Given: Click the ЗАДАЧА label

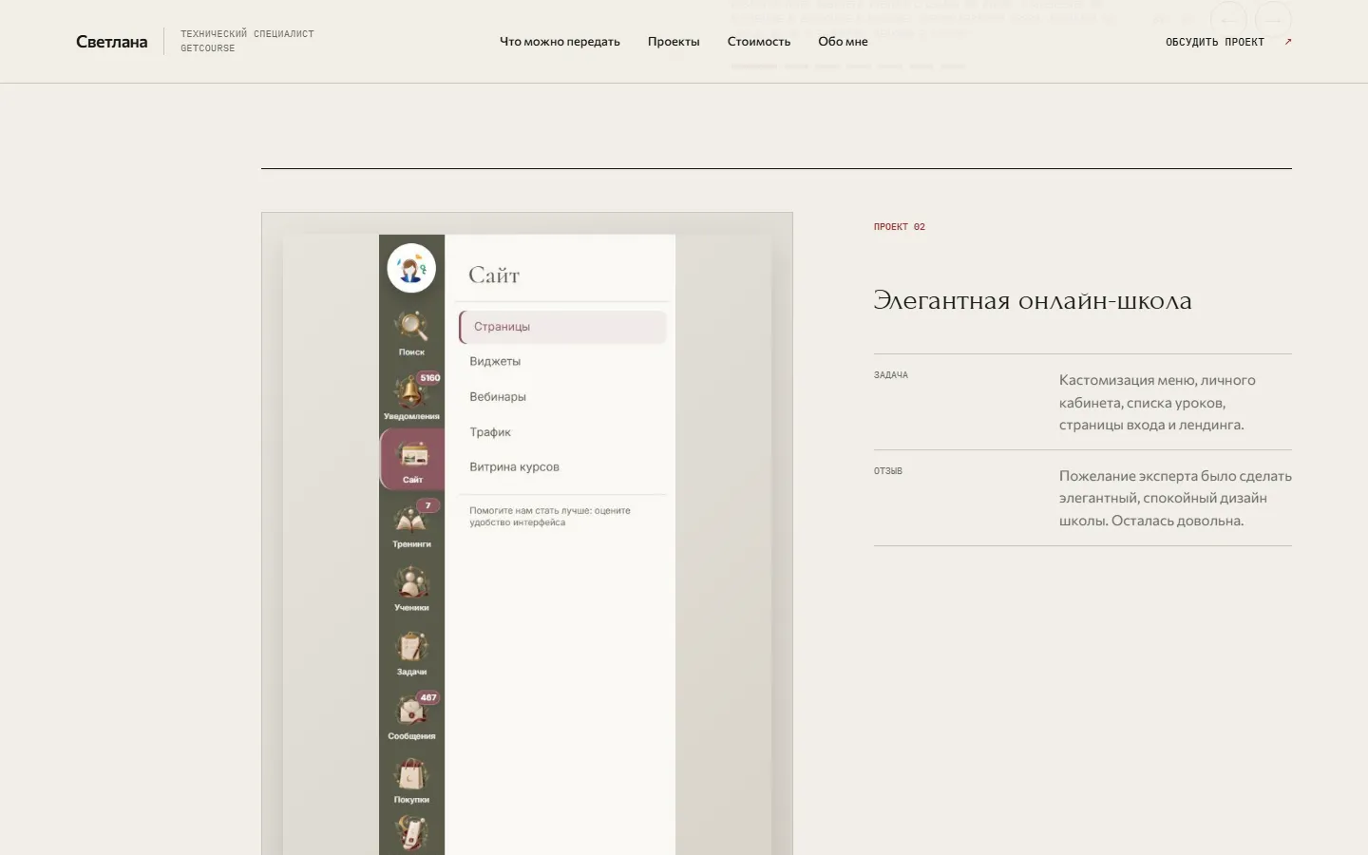Looking at the screenshot, I should pos(891,375).
